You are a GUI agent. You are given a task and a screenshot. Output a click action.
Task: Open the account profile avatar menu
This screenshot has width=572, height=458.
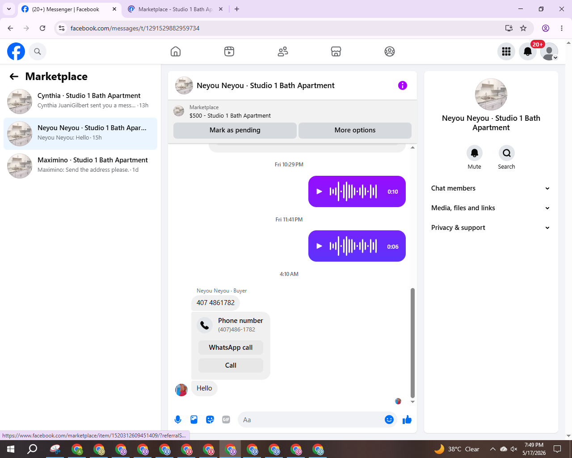[549, 51]
